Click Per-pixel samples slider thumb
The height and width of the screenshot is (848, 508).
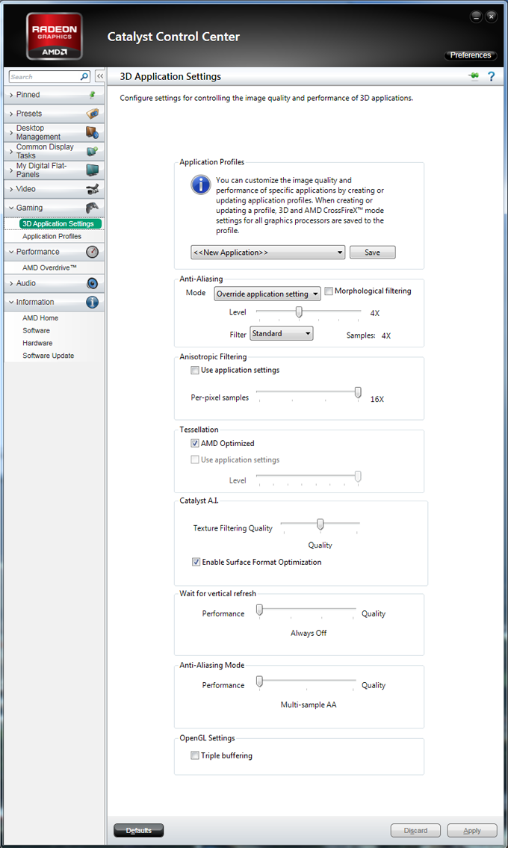(x=358, y=393)
